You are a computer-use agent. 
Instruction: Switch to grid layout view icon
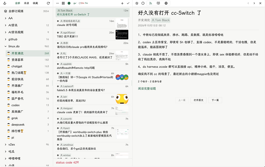point(63,3)
